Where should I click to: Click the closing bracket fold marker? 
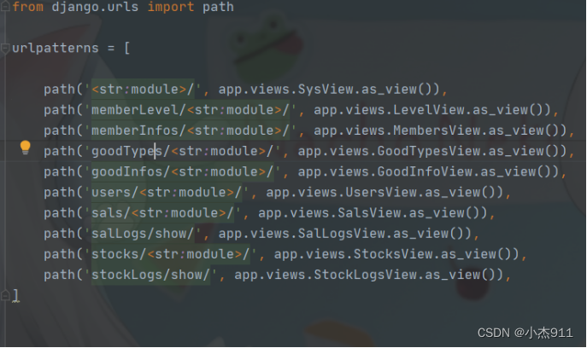(5, 295)
